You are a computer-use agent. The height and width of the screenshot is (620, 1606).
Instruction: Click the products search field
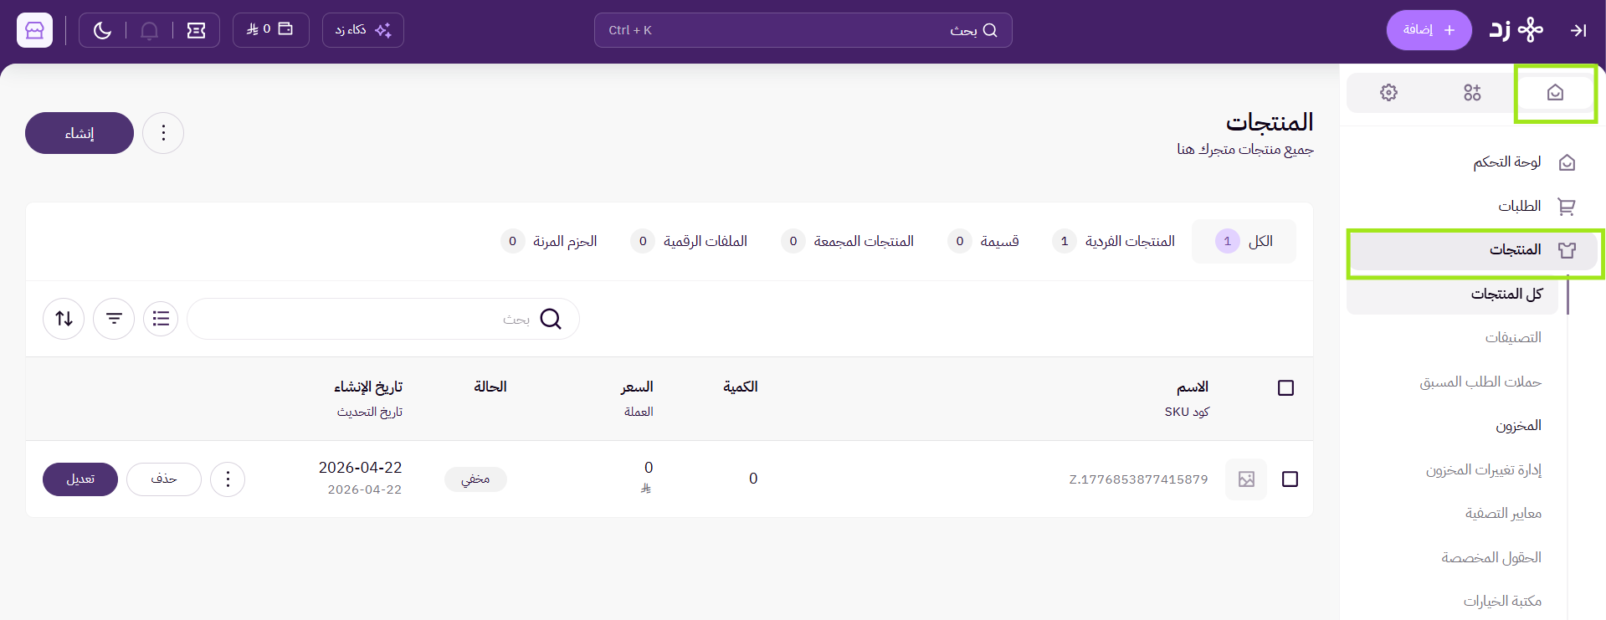click(383, 319)
